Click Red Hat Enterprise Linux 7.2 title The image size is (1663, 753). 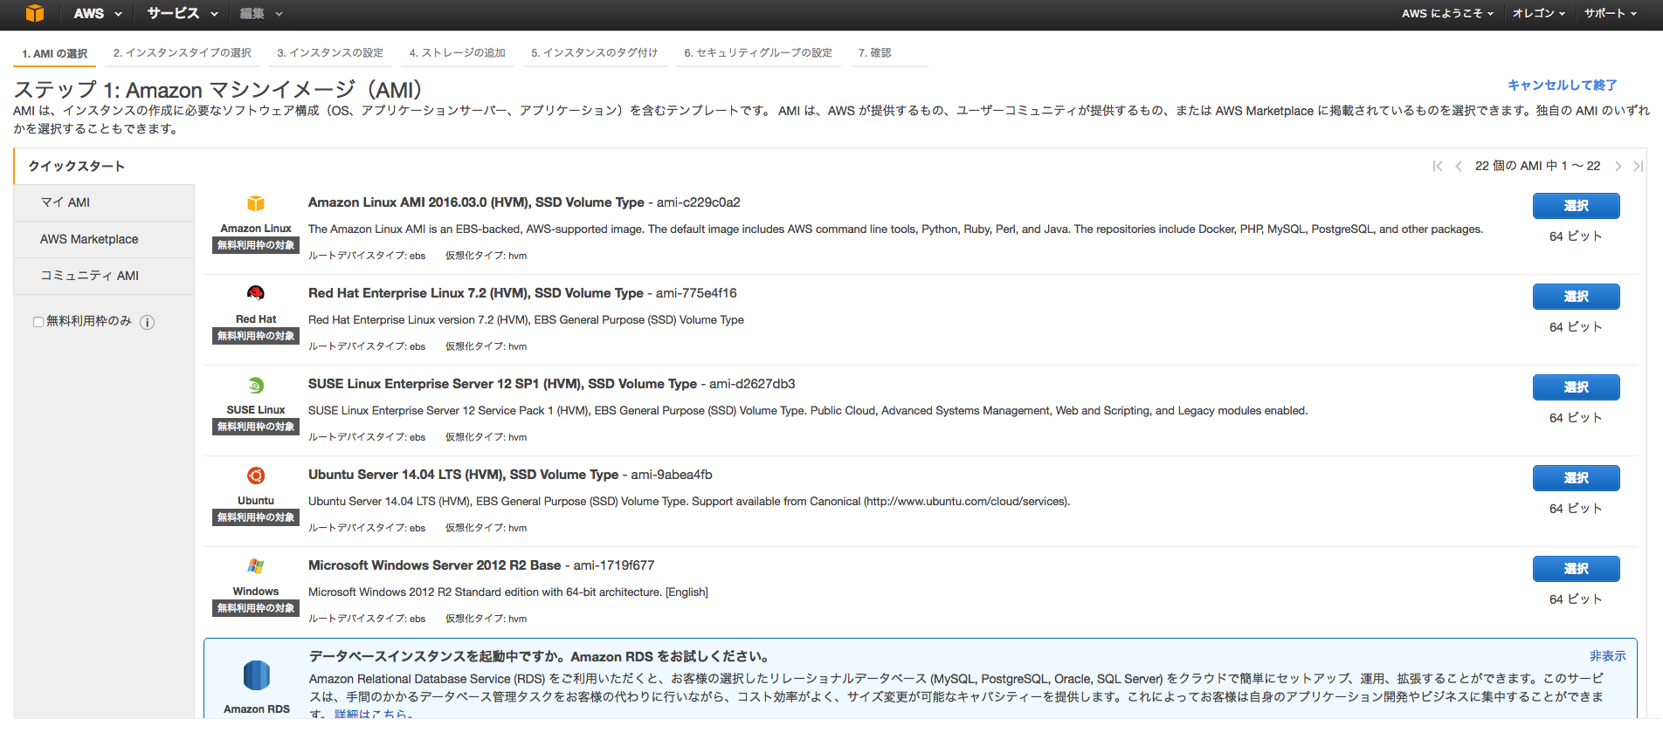click(x=476, y=293)
